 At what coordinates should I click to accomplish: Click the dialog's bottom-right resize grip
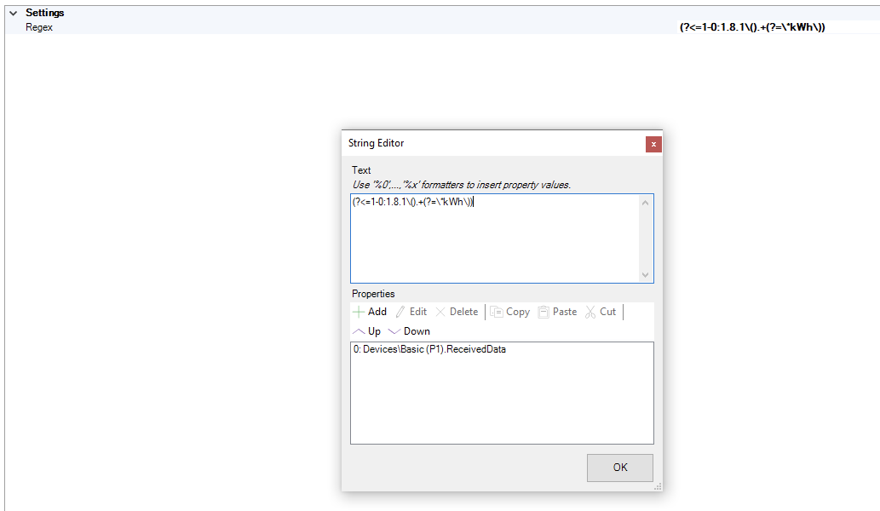658,486
